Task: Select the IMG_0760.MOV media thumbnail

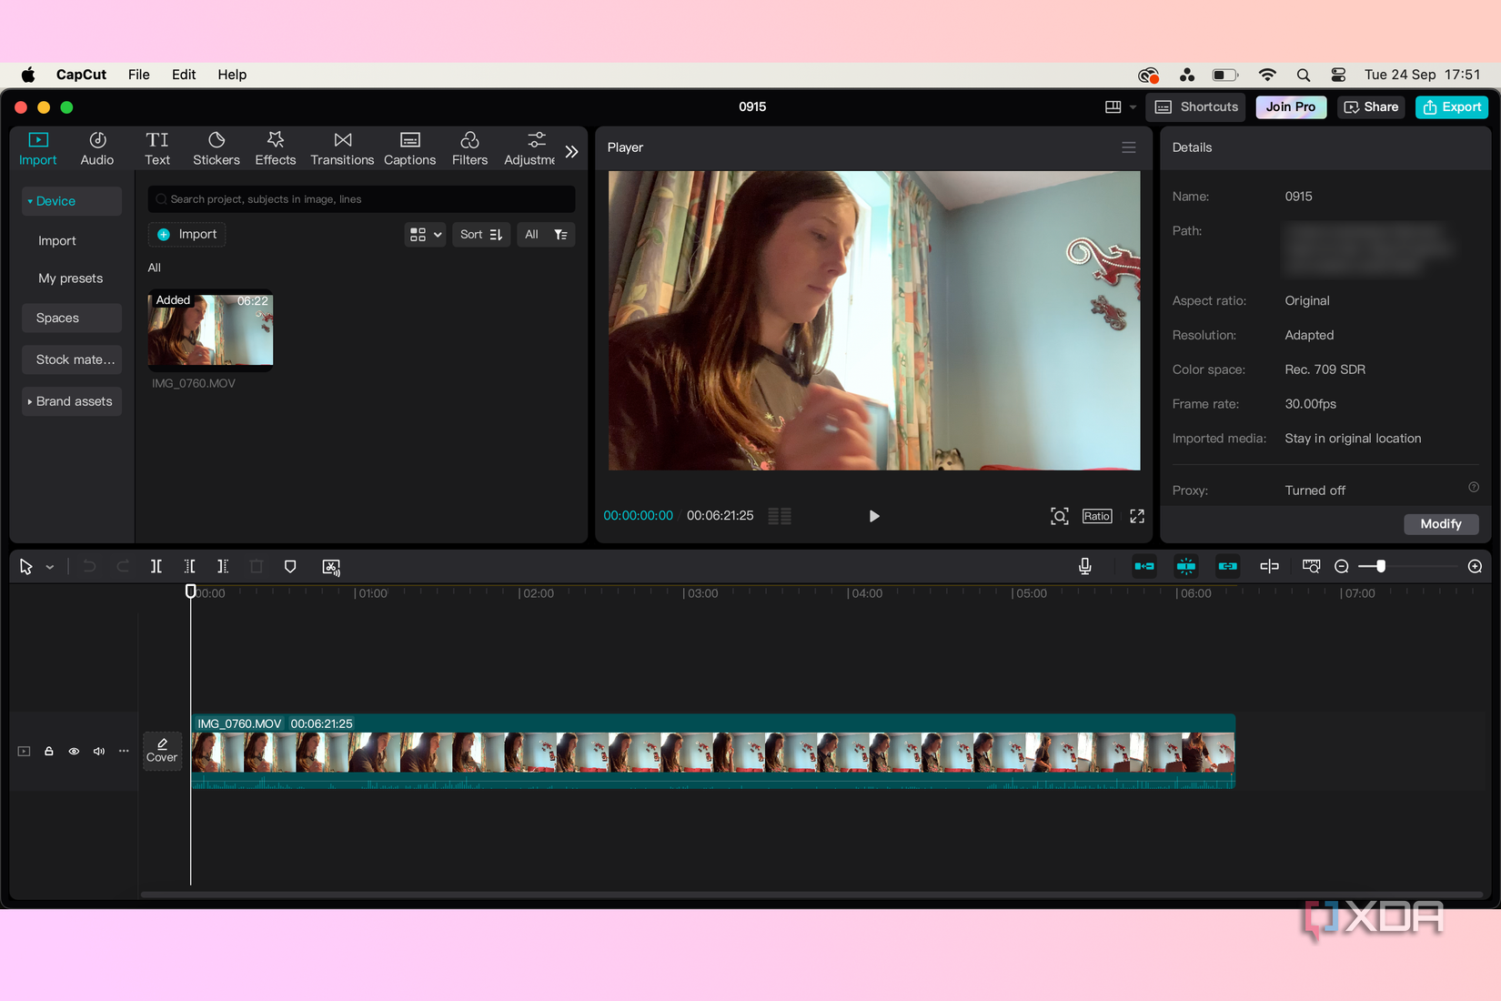Action: 210,330
